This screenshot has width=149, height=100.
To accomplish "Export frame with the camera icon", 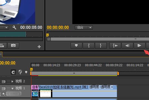I will point(13,45).
